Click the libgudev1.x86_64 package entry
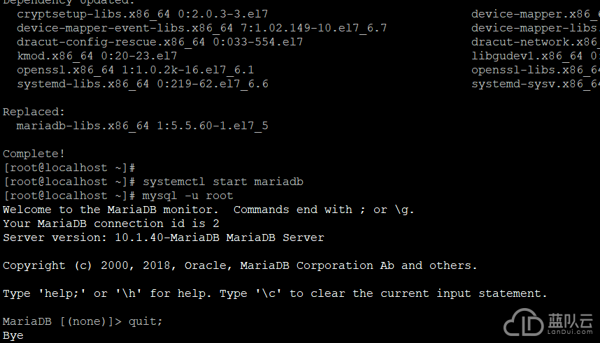Screen dimensions: 600x343 point(536,56)
